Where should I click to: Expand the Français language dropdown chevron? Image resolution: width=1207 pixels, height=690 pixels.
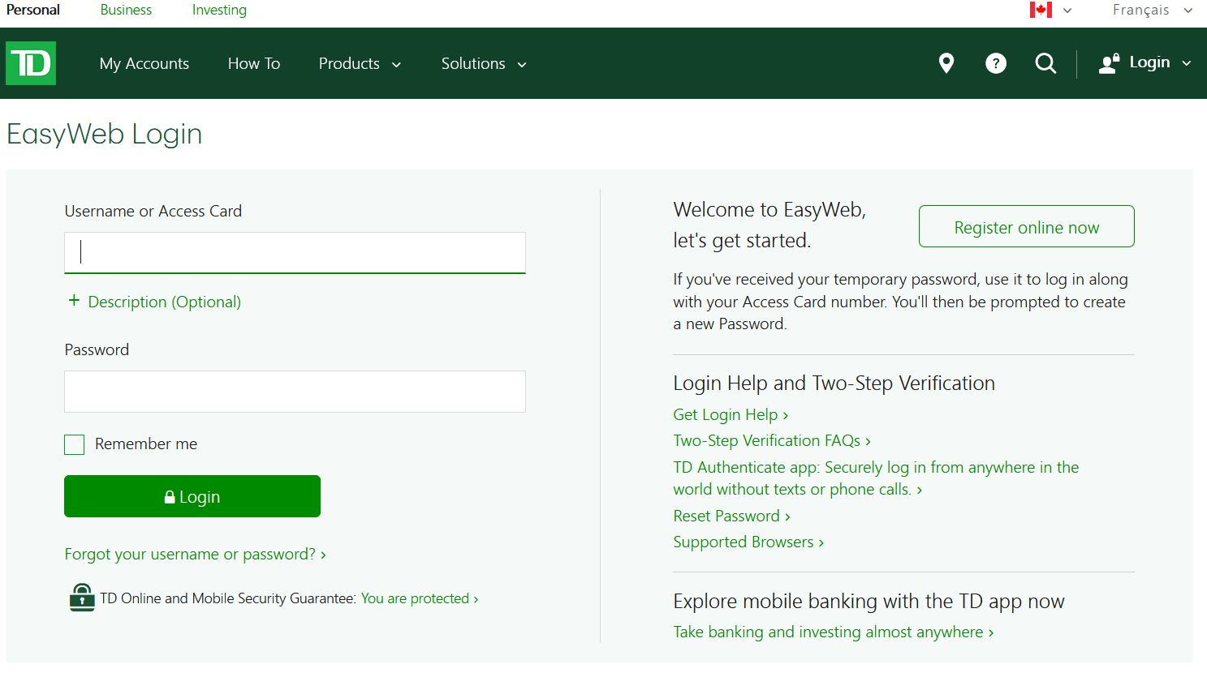pyautogui.click(x=1188, y=11)
